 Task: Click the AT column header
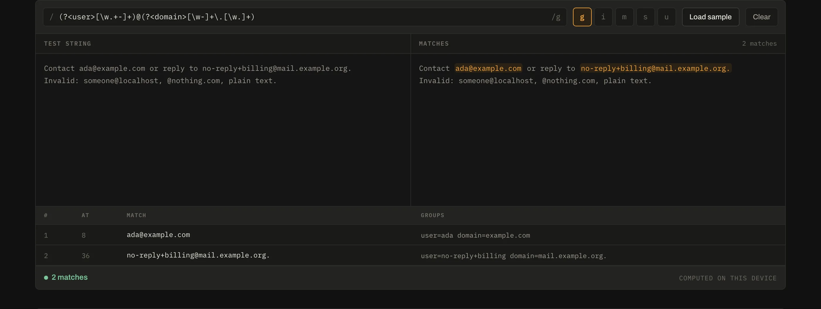(x=85, y=215)
